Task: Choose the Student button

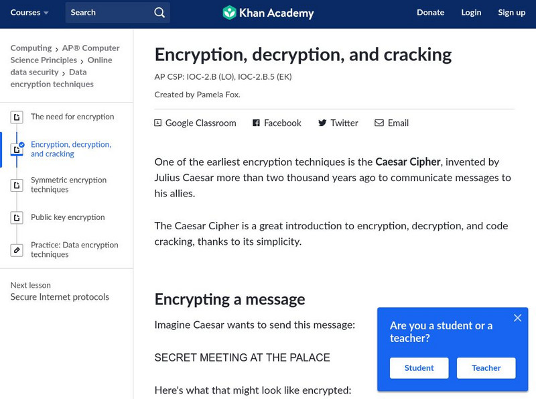Action: pyautogui.click(x=419, y=367)
